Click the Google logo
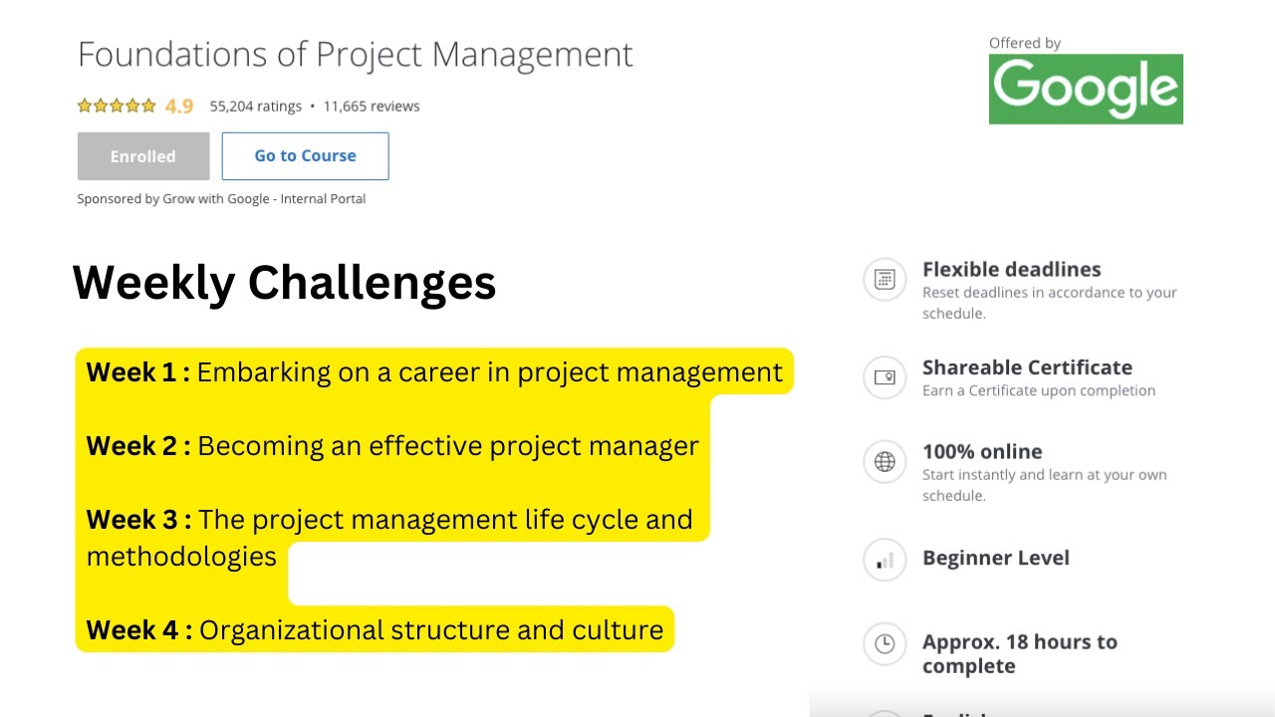Image resolution: width=1275 pixels, height=717 pixels. (x=1085, y=89)
